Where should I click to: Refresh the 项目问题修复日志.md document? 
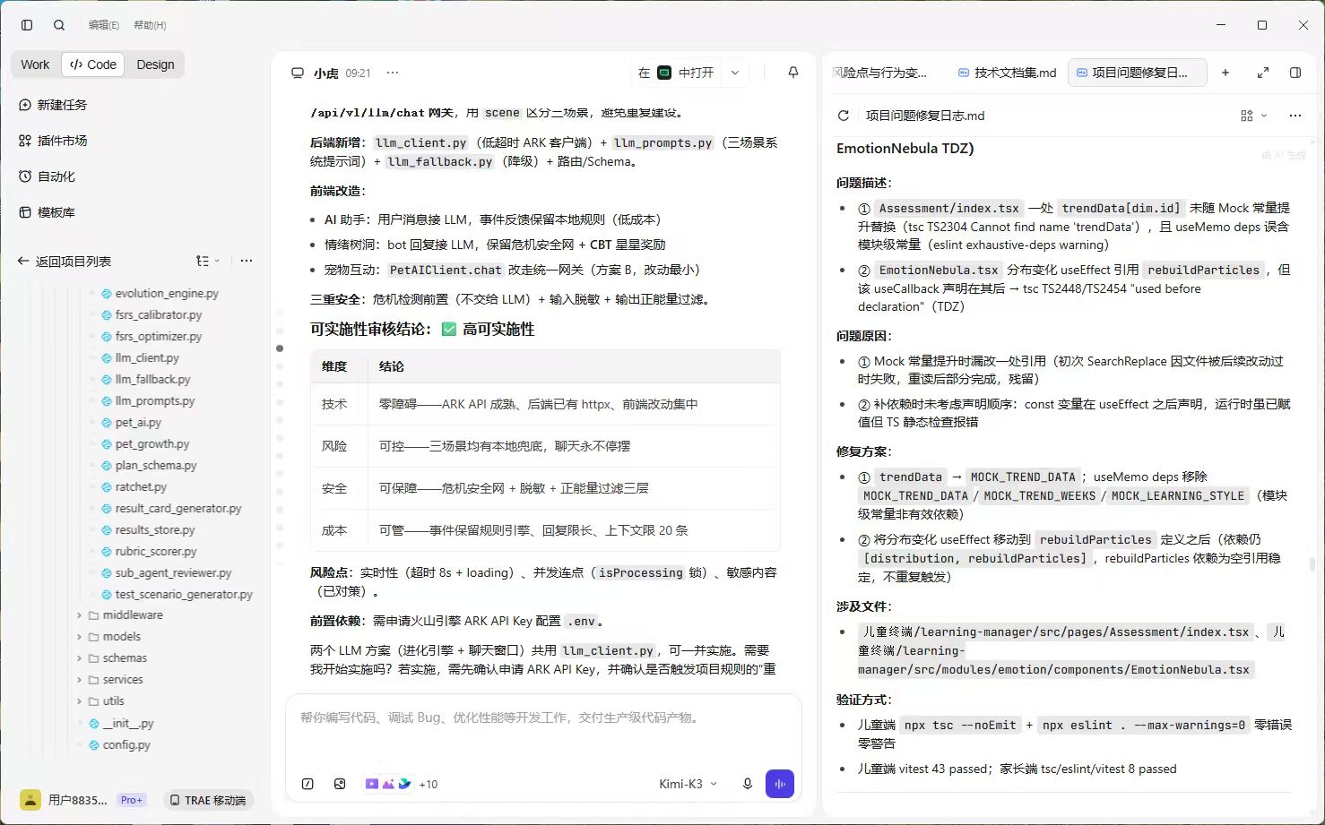tap(843, 116)
